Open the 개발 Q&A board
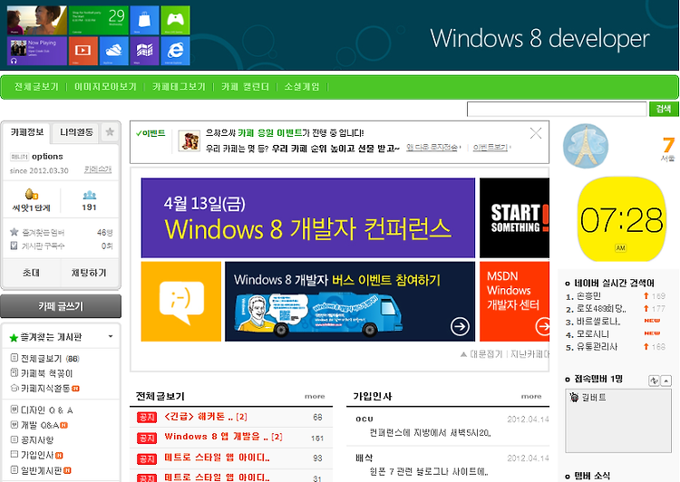Viewport: 680px width, 482px height. pos(40,425)
